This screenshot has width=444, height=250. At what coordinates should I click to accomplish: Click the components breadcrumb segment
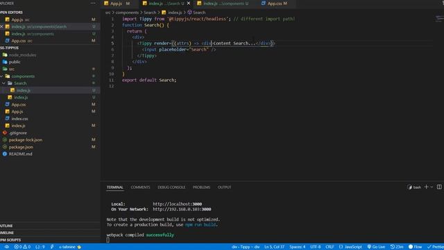(127, 12)
